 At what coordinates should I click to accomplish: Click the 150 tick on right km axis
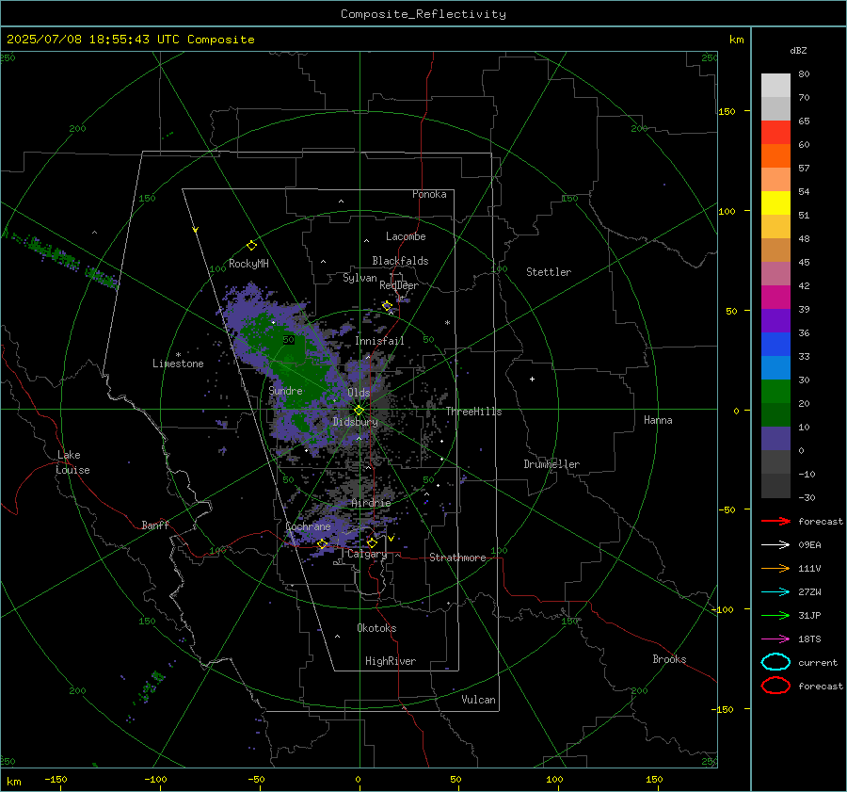pyautogui.click(x=727, y=111)
